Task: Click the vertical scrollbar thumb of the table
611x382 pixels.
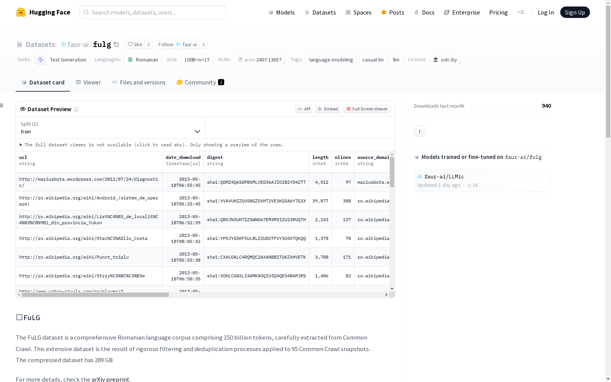Action: pyautogui.click(x=392, y=172)
